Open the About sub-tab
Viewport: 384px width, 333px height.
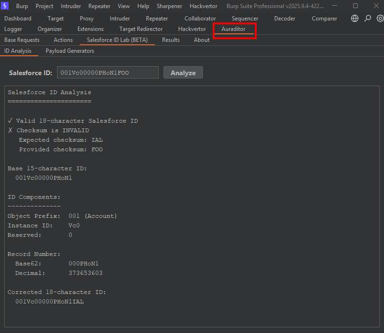point(202,40)
